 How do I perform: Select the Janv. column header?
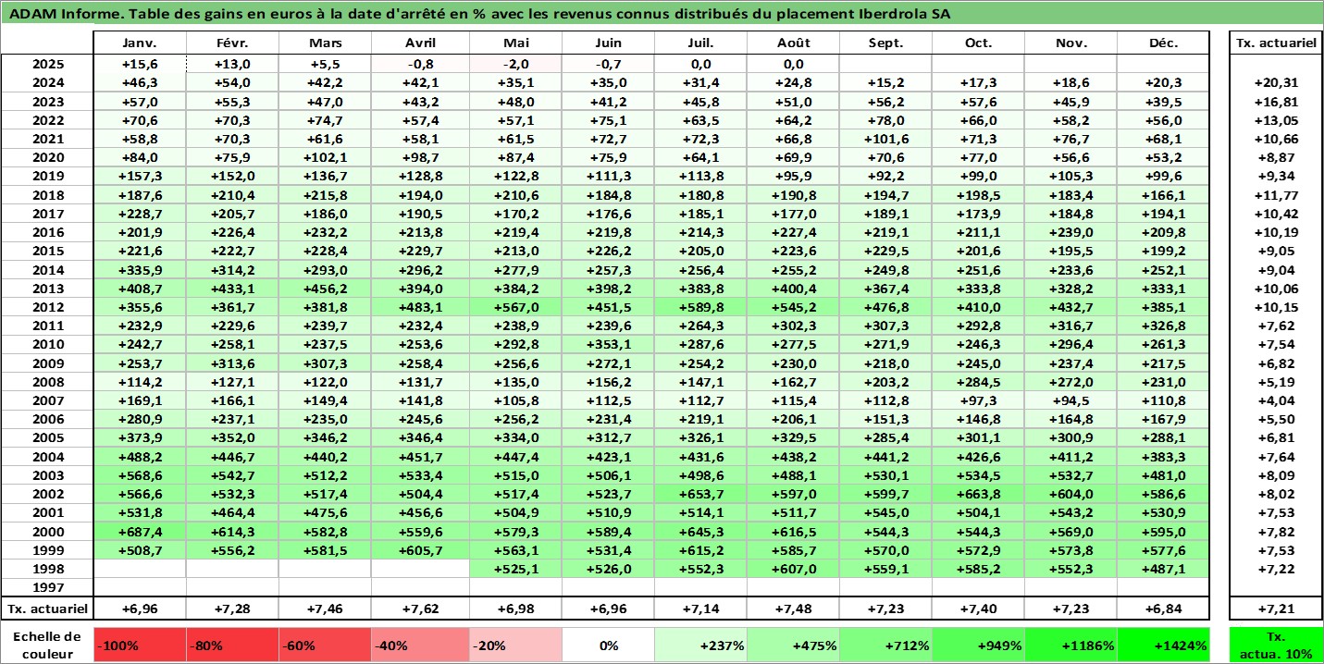click(141, 43)
